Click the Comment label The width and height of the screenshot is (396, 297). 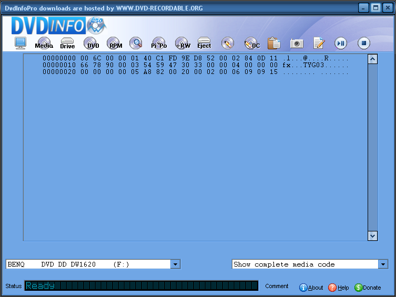[x=277, y=286]
